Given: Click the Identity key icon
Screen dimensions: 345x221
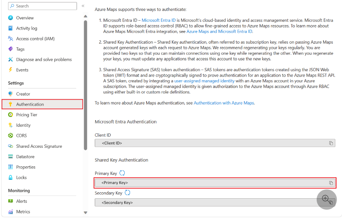Looking at the screenshot, I should click(x=11, y=125).
